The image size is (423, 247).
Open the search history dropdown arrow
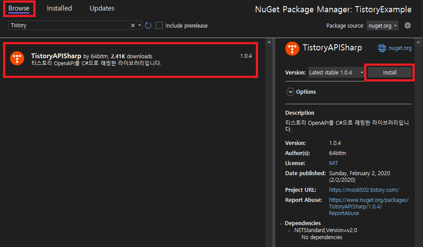coord(140,25)
